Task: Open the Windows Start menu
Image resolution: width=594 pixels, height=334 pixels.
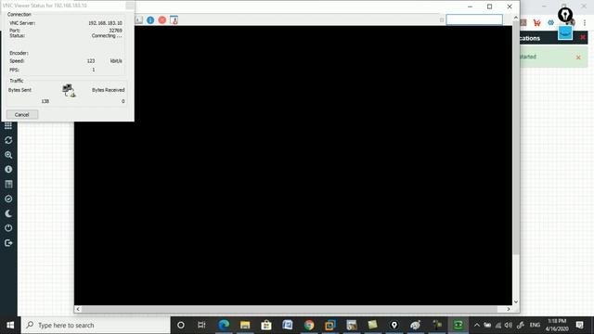Action: tap(10, 325)
